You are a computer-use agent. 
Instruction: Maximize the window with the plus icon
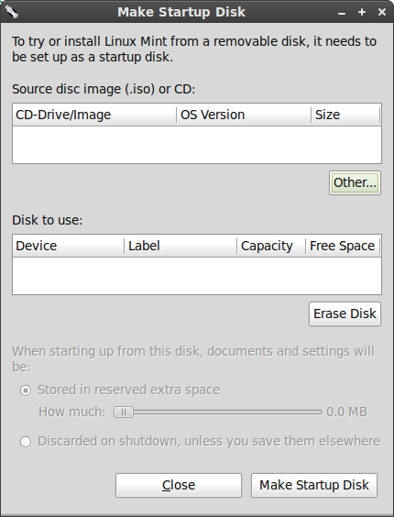tap(362, 12)
